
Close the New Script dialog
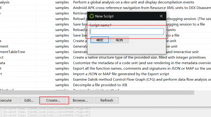click(161, 16)
